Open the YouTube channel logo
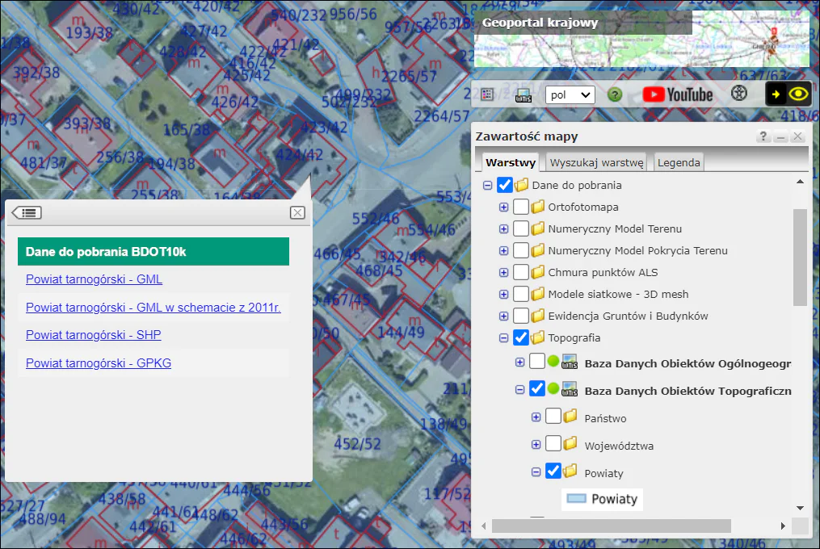 coord(677,94)
